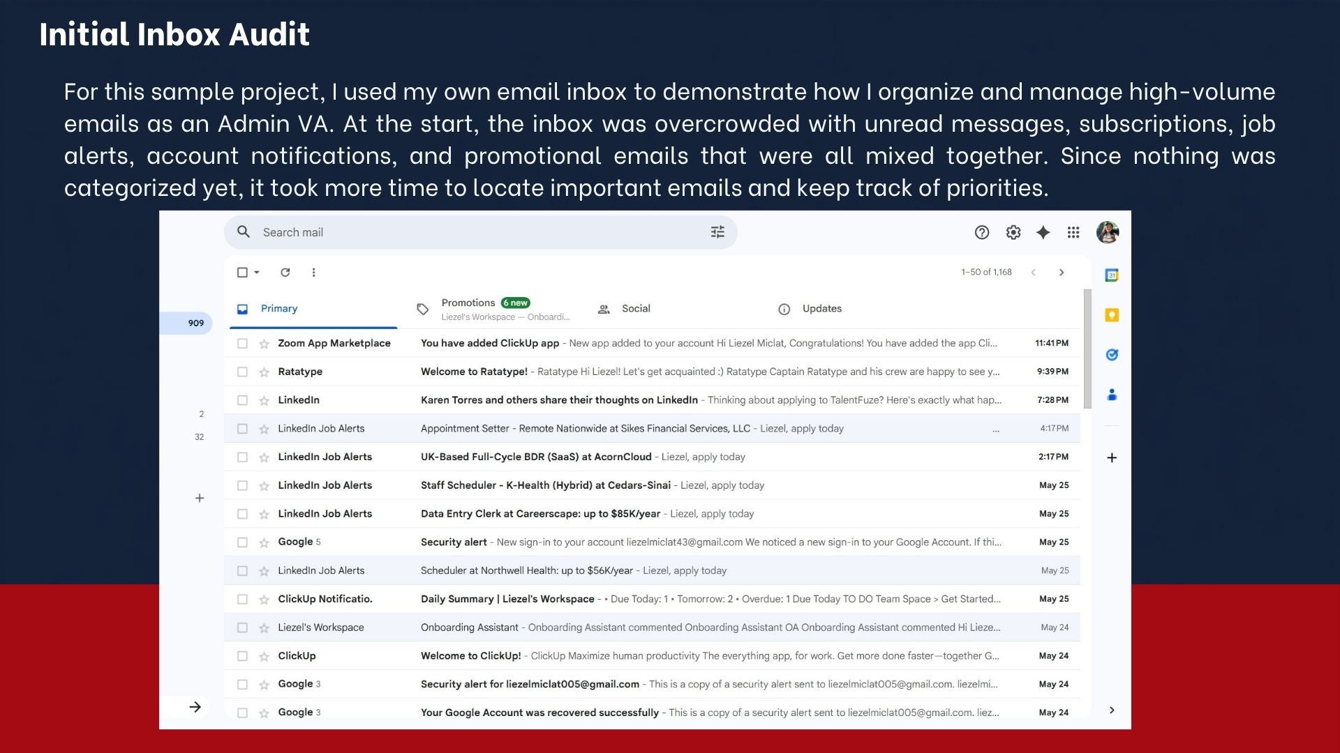1340x753 pixels.
Task: Star the UK-Based Full-Cycle BDR email
Action: 264,457
